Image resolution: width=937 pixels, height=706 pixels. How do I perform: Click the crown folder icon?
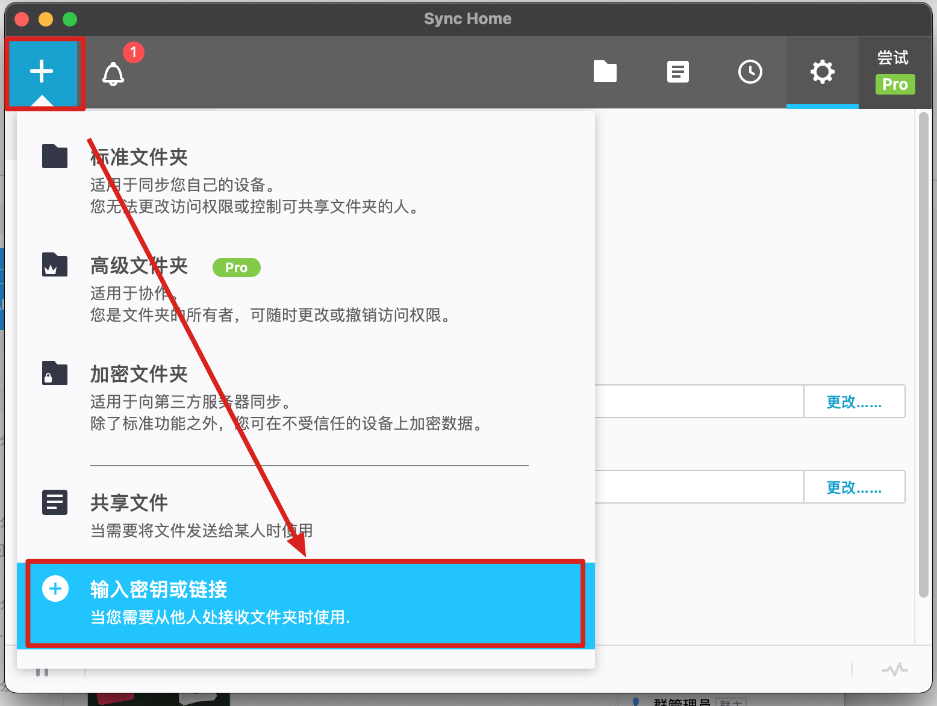(55, 265)
